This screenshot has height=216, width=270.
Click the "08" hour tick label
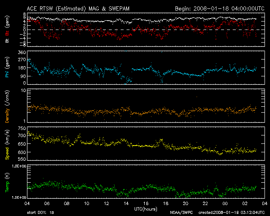(67, 204)
